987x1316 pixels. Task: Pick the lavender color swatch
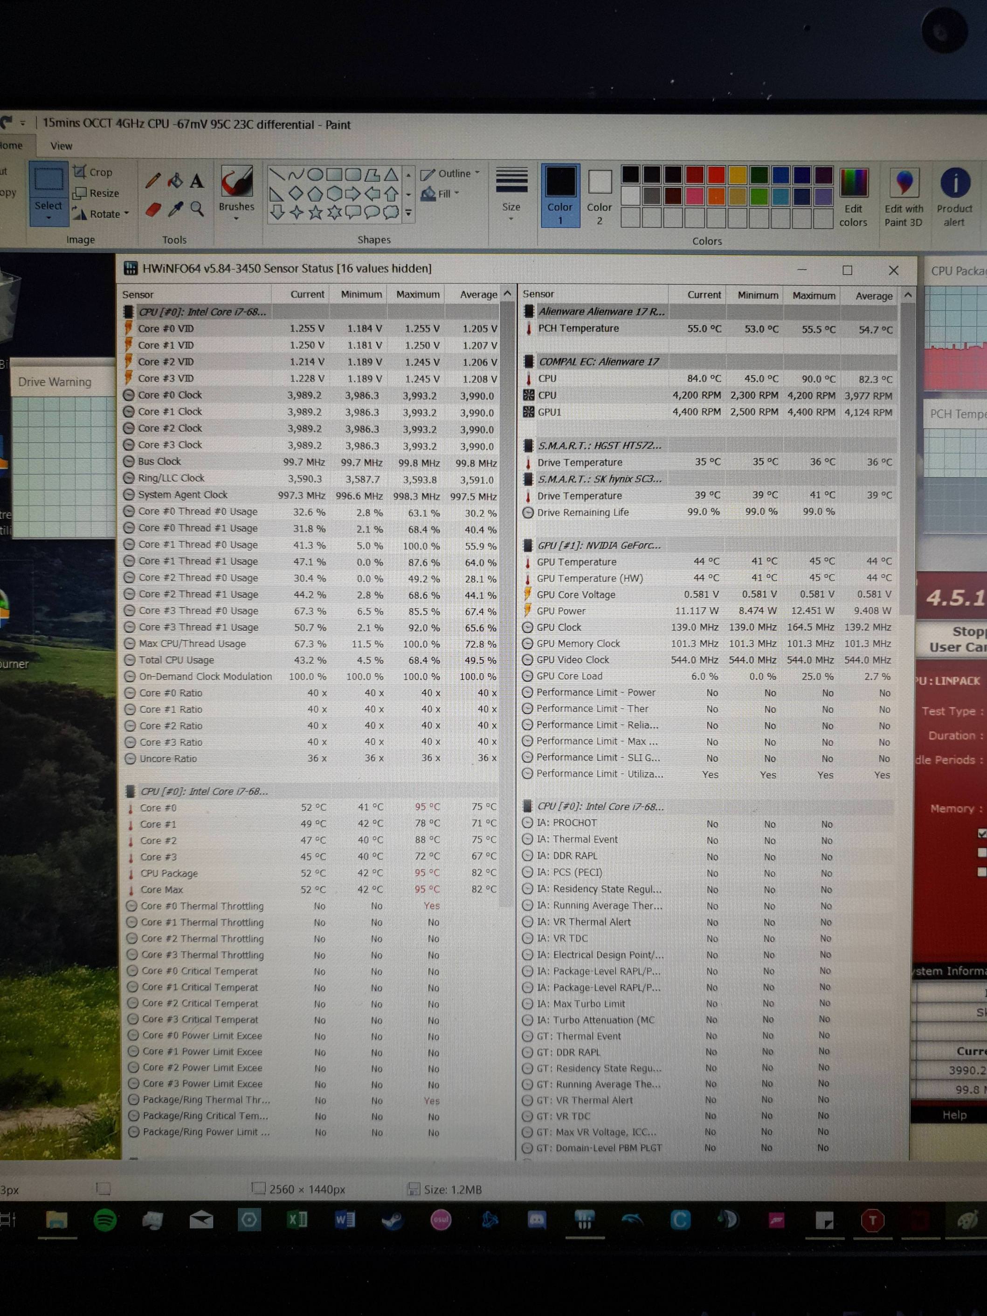(x=823, y=196)
